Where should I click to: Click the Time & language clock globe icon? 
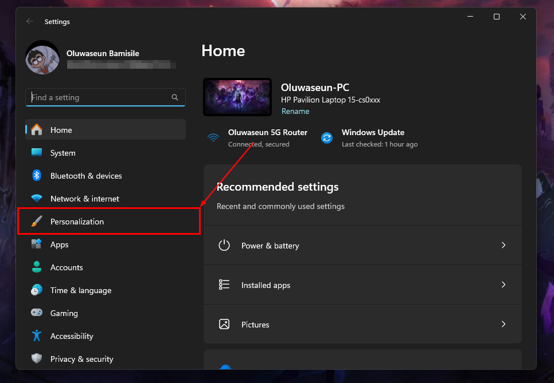pos(37,290)
